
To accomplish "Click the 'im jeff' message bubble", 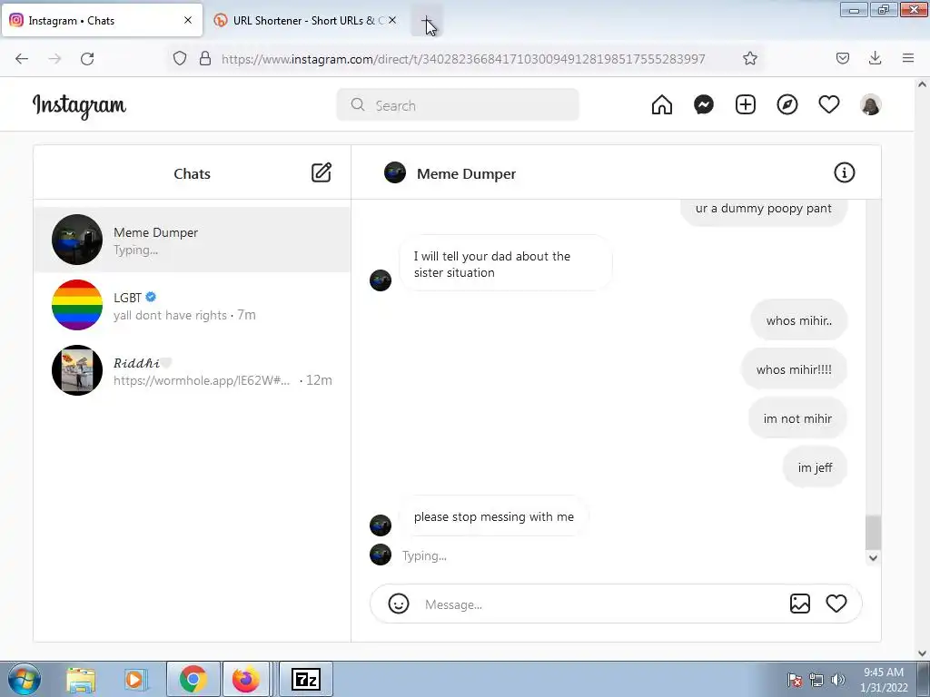I will click(x=815, y=467).
